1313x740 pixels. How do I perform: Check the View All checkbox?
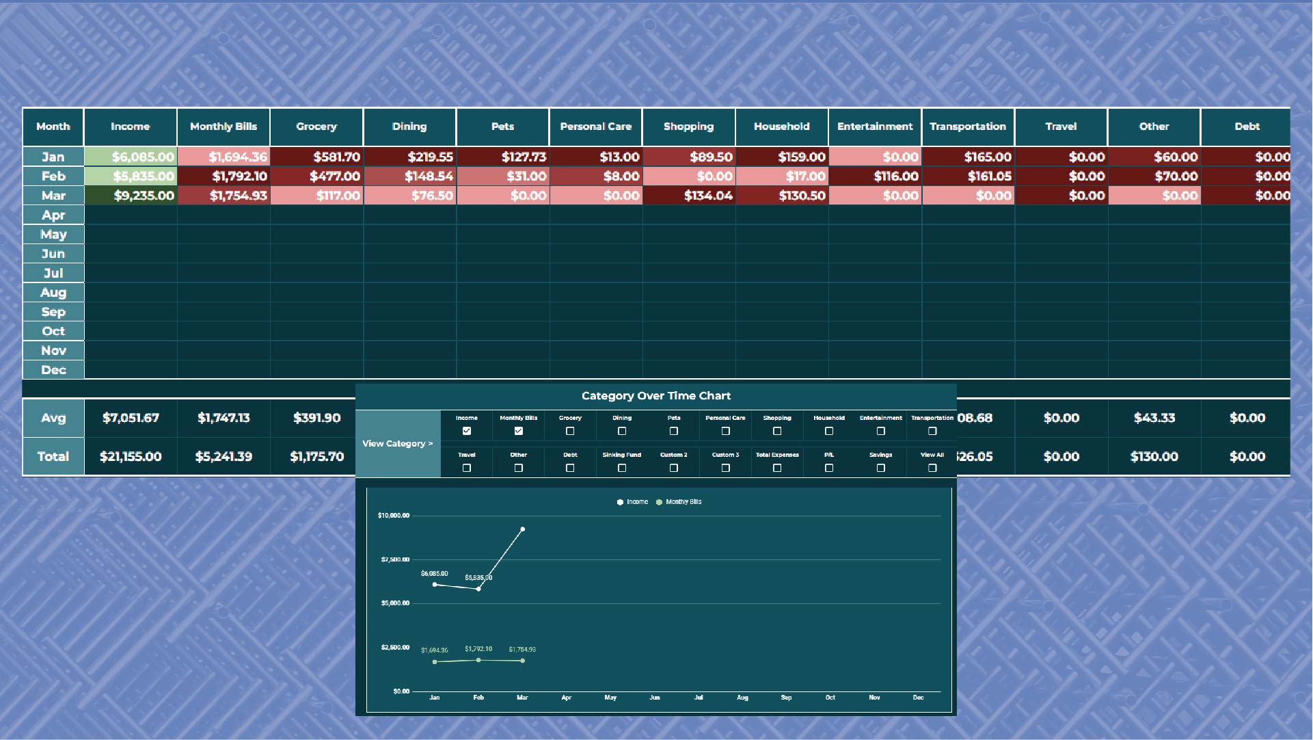932,468
